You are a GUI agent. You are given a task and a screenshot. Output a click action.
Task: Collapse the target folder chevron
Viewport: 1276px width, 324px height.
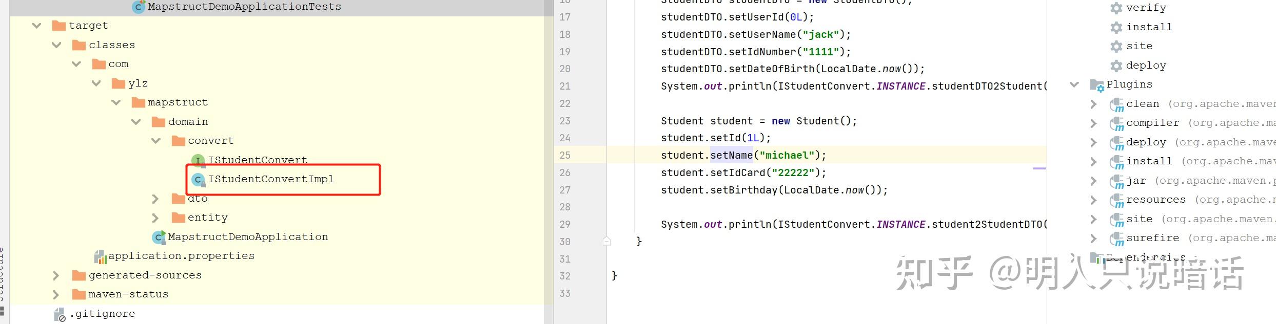coord(36,26)
